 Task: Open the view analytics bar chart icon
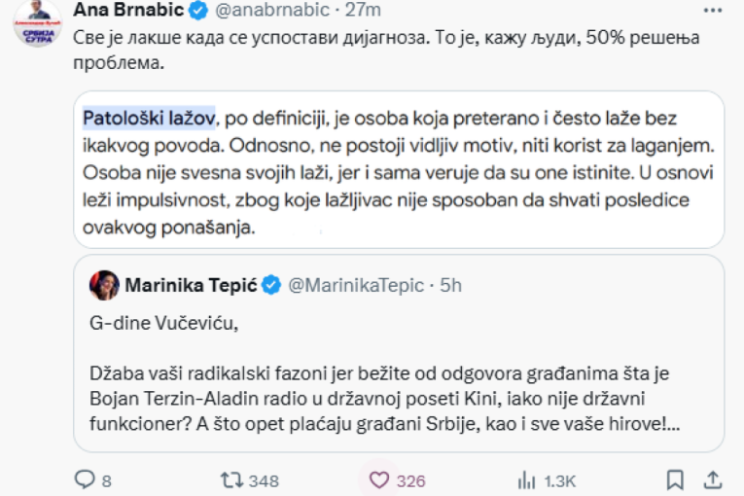point(526,479)
